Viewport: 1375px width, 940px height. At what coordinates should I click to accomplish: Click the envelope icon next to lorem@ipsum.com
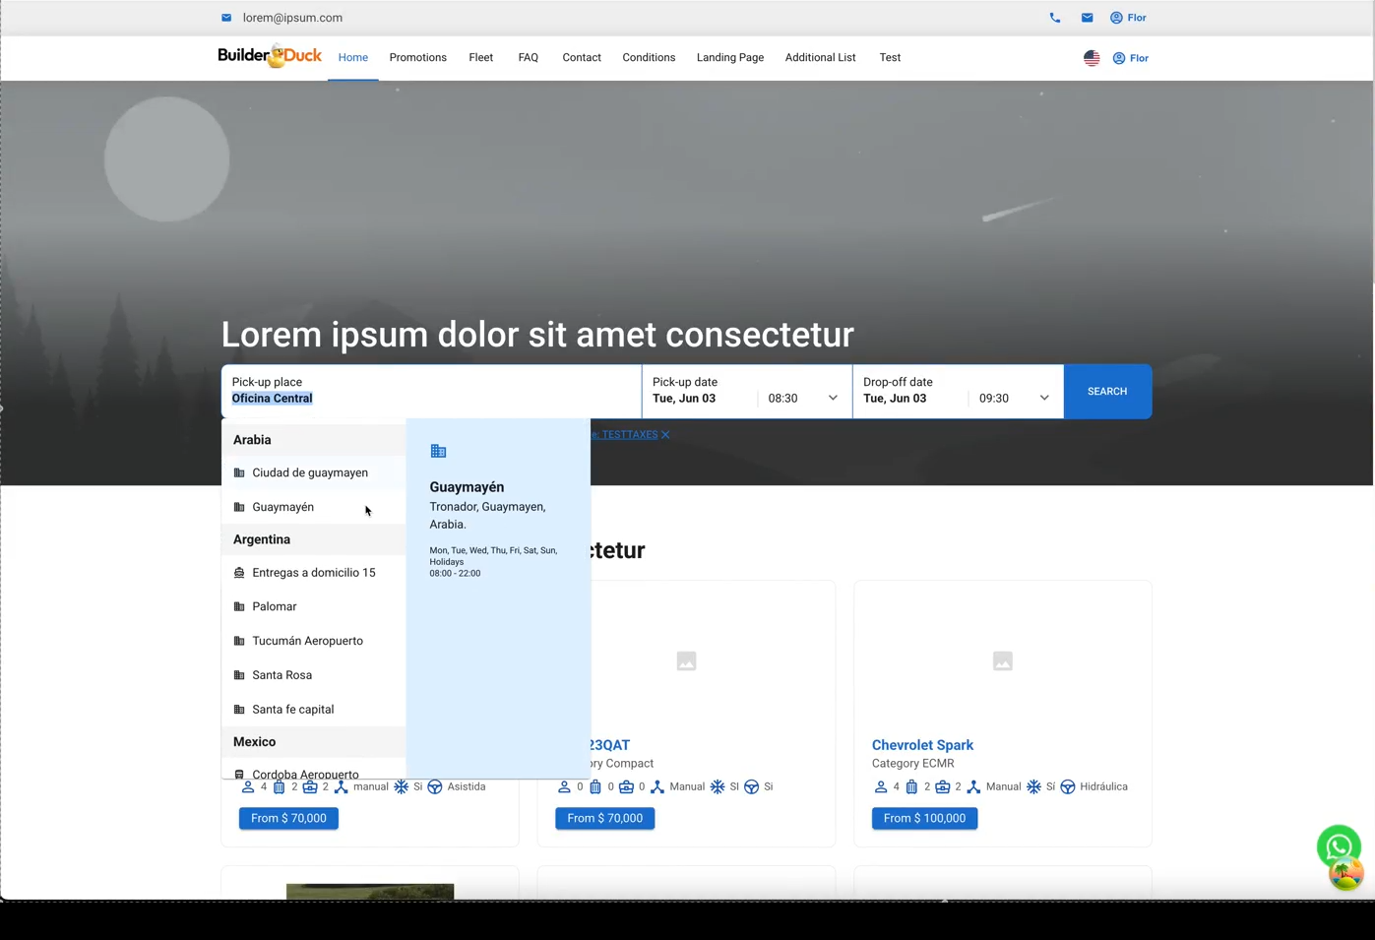click(x=226, y=18)
